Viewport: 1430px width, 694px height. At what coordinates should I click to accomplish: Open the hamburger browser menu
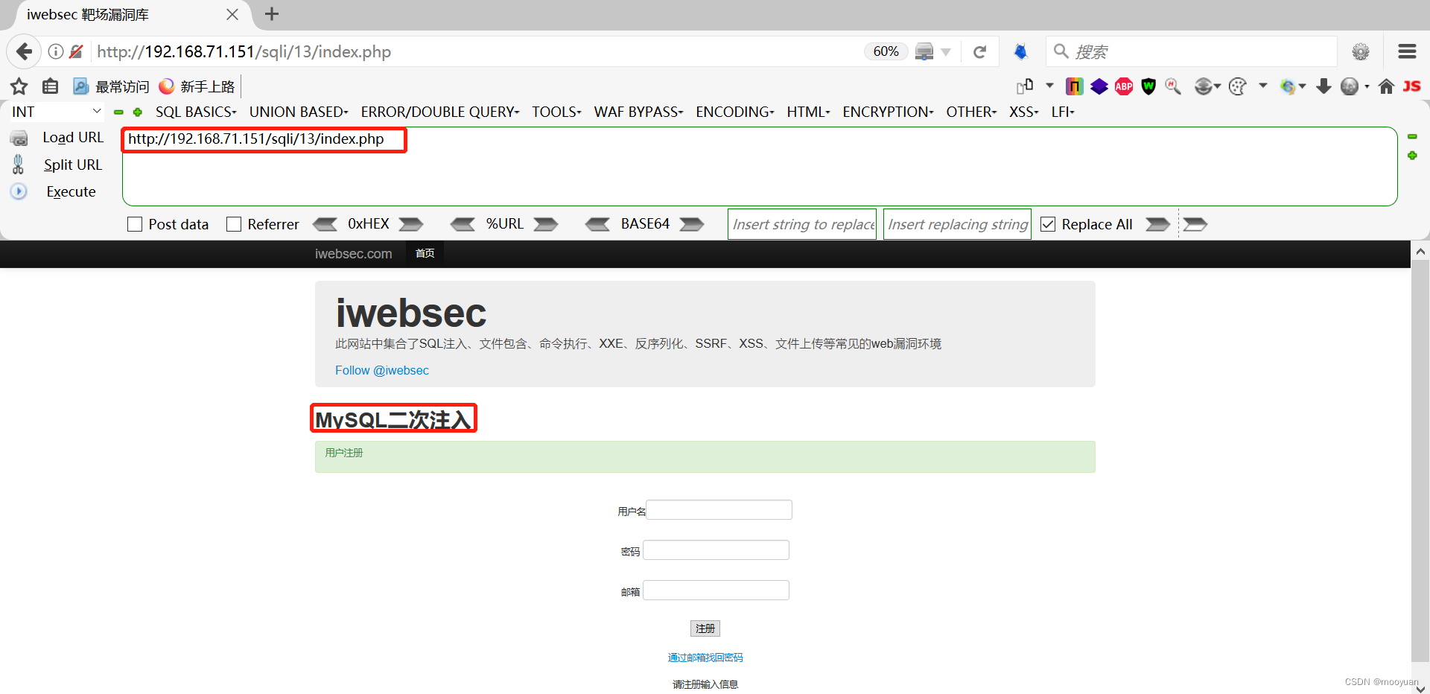point(1407,51)
